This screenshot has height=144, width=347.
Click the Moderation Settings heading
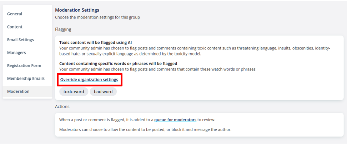pos(77,10)
